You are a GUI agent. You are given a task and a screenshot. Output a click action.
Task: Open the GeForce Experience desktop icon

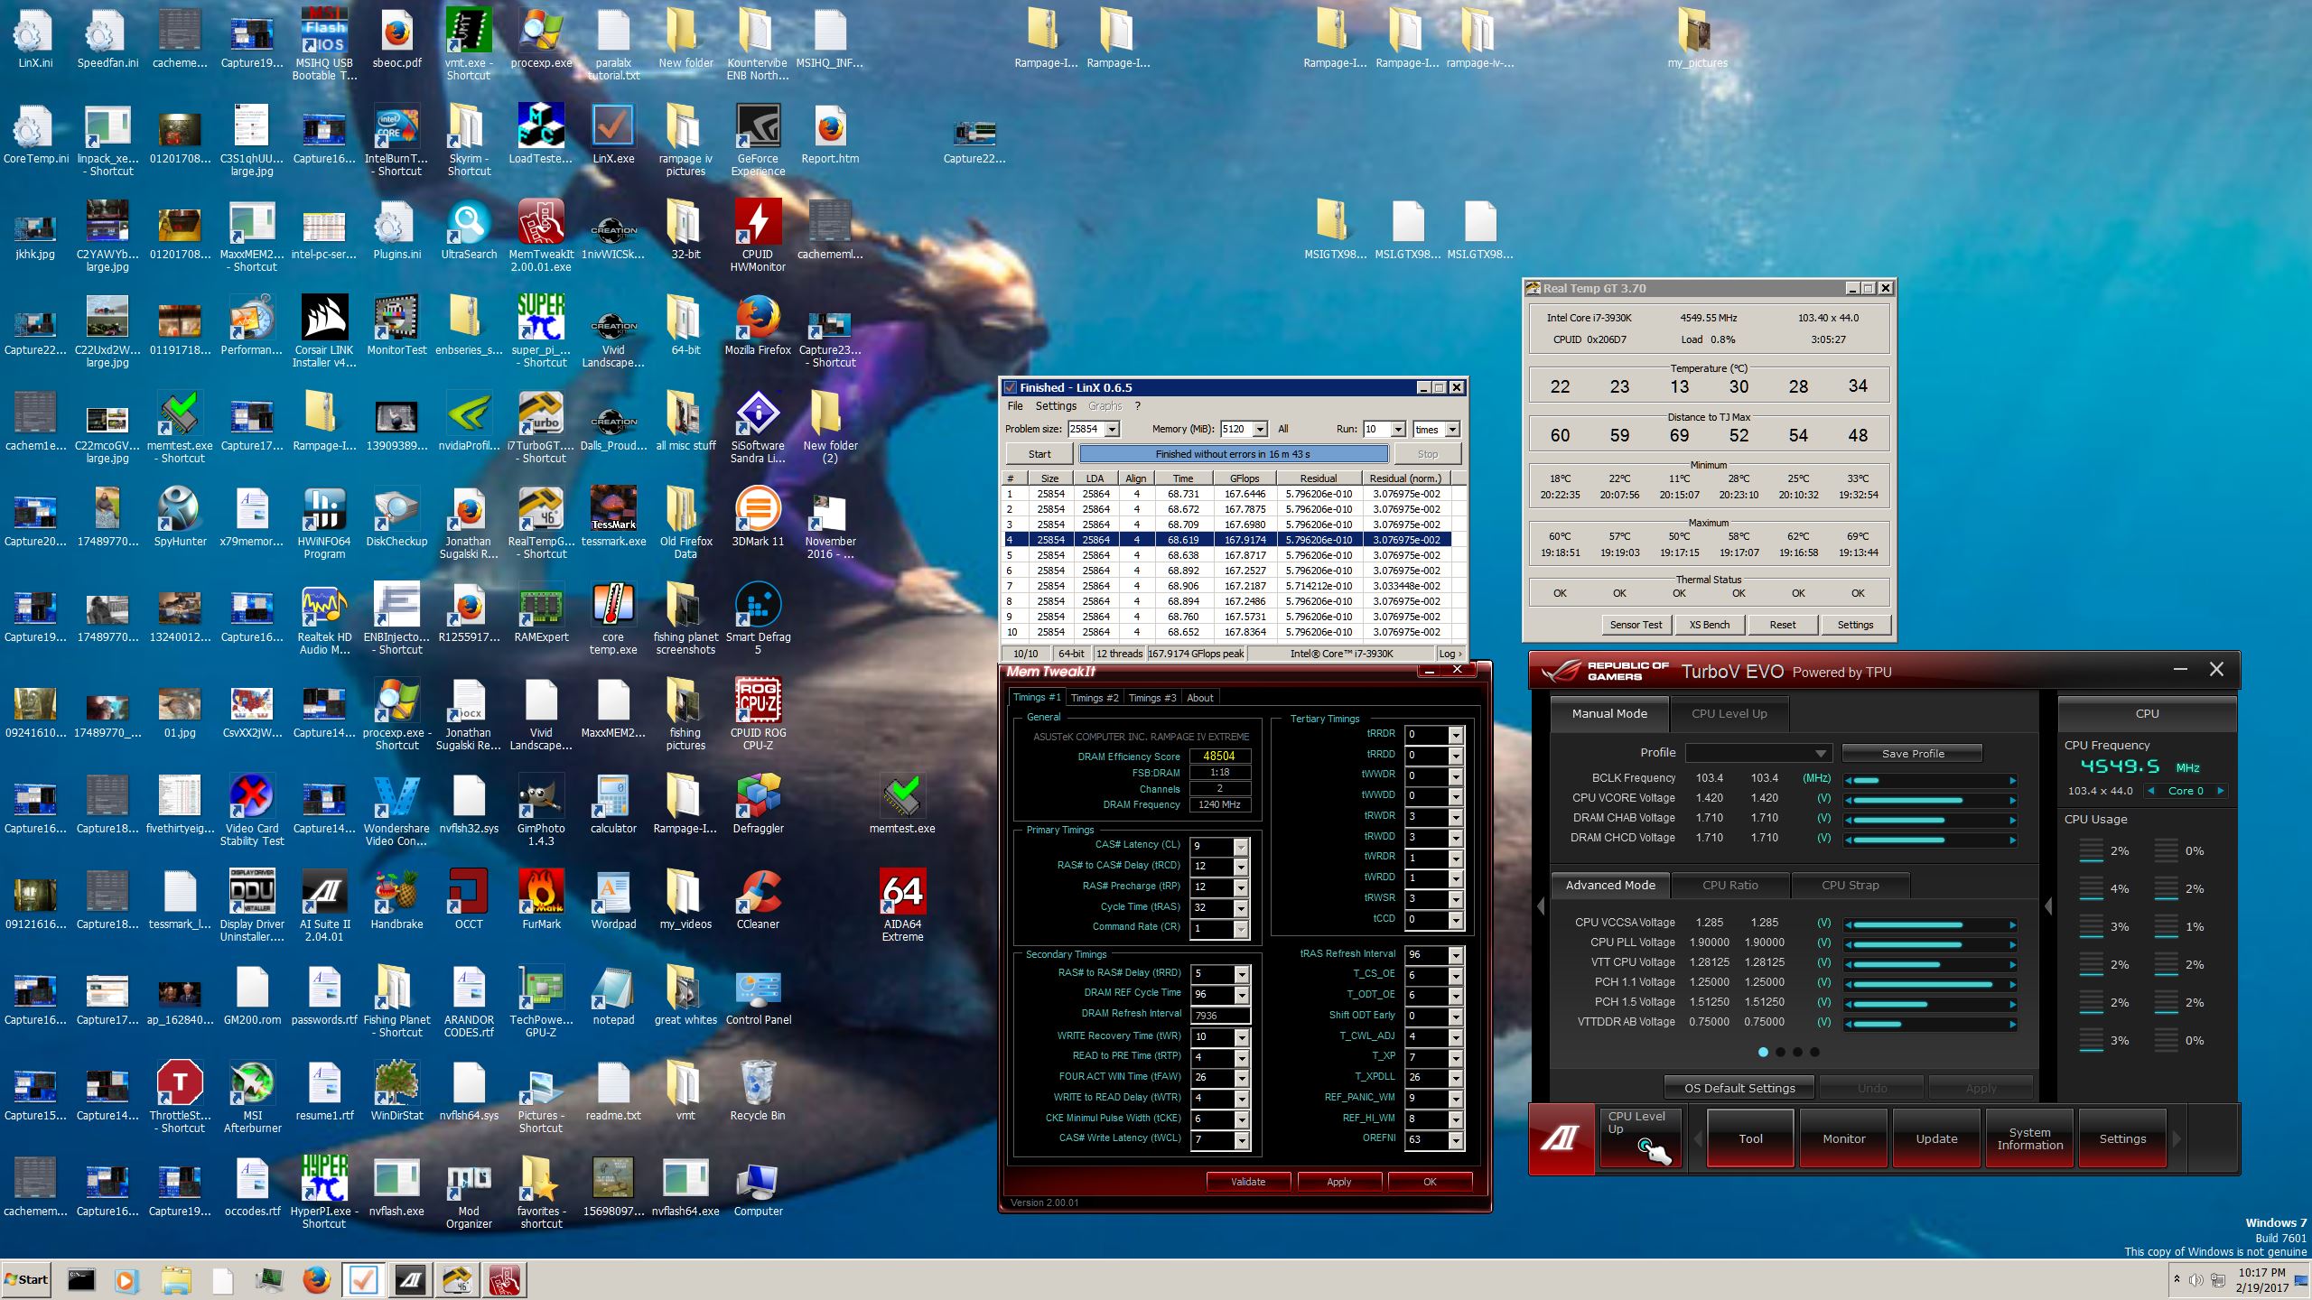[x=758, y=138]
